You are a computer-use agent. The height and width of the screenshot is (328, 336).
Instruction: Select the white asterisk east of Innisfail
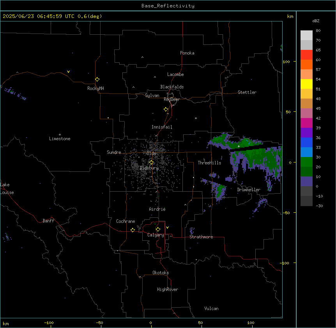tap(196, 118)
